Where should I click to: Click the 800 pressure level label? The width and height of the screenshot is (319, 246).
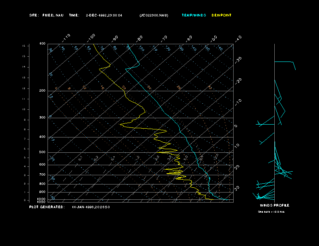pos(42,184)
